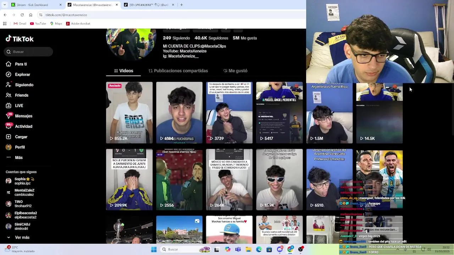Open the Gmail bookmark
The image size is (454, 255).
pyautogui.click(x=20, y=23)
